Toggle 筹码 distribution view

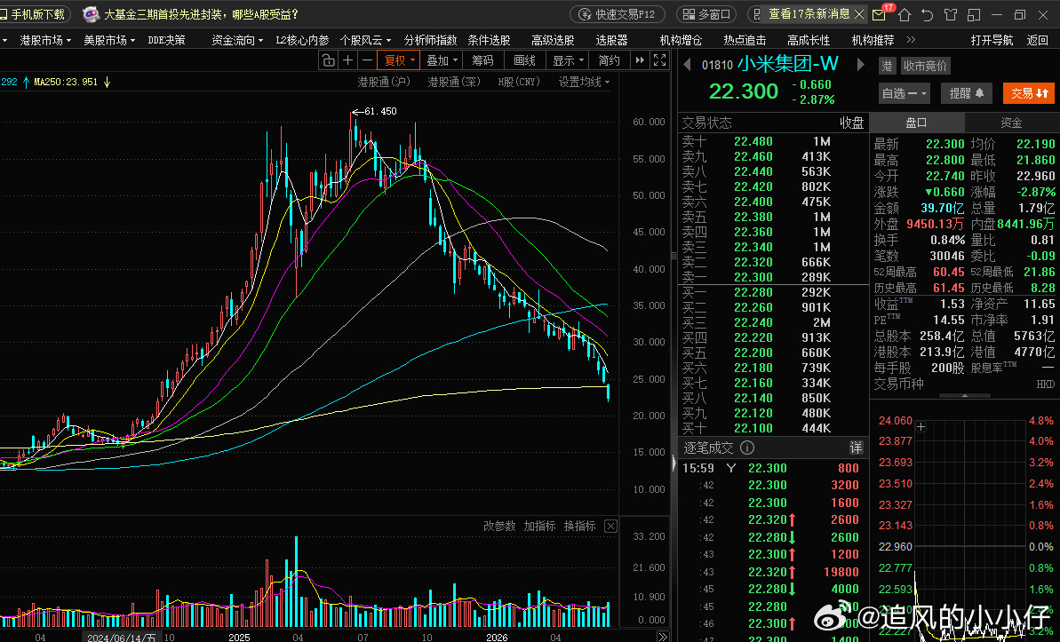tap(482, 60)
